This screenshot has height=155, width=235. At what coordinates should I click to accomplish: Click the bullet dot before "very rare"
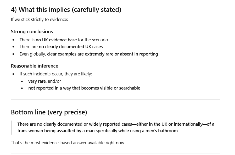coord(22,81)
